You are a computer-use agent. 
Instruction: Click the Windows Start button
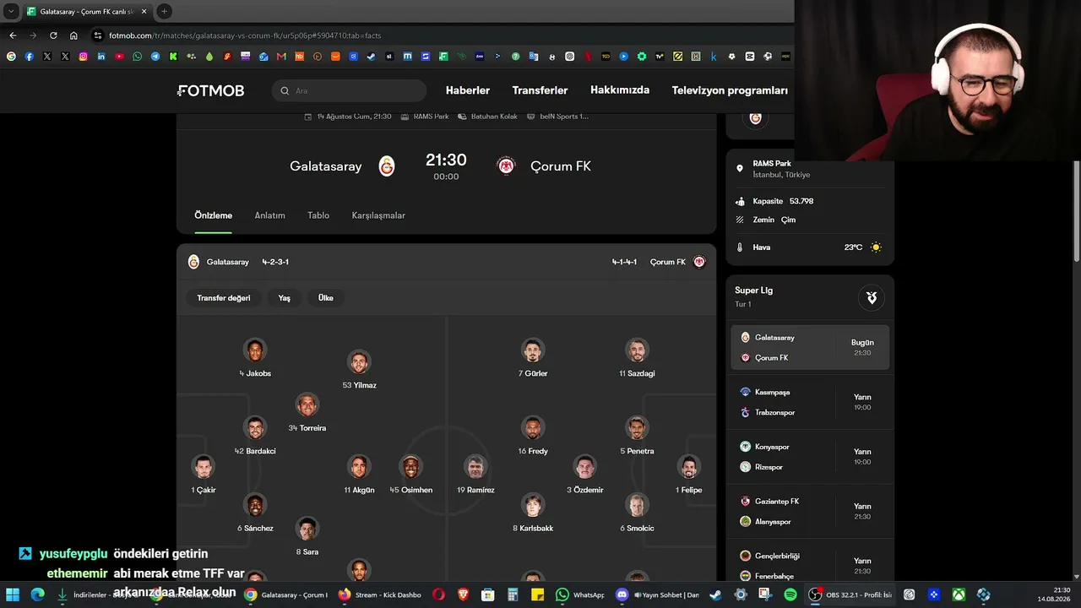[x=13, y=594]
